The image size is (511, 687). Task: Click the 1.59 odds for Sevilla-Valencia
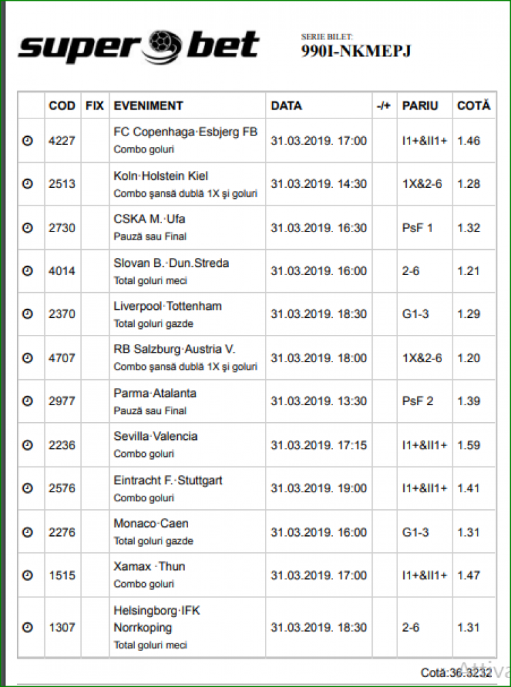click(469, 445)
